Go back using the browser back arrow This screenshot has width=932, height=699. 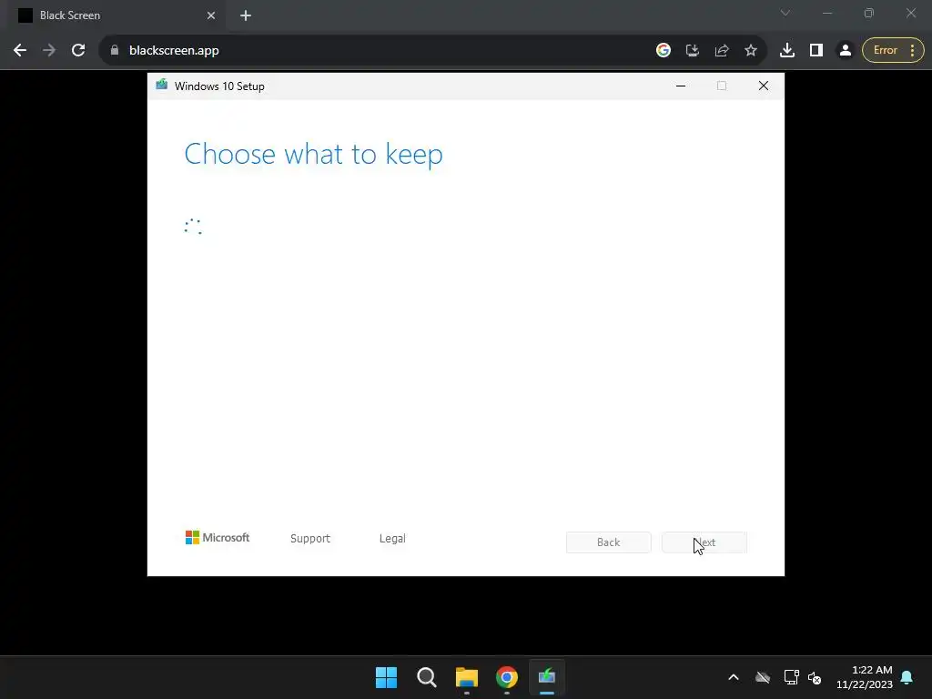click(20, 51)
